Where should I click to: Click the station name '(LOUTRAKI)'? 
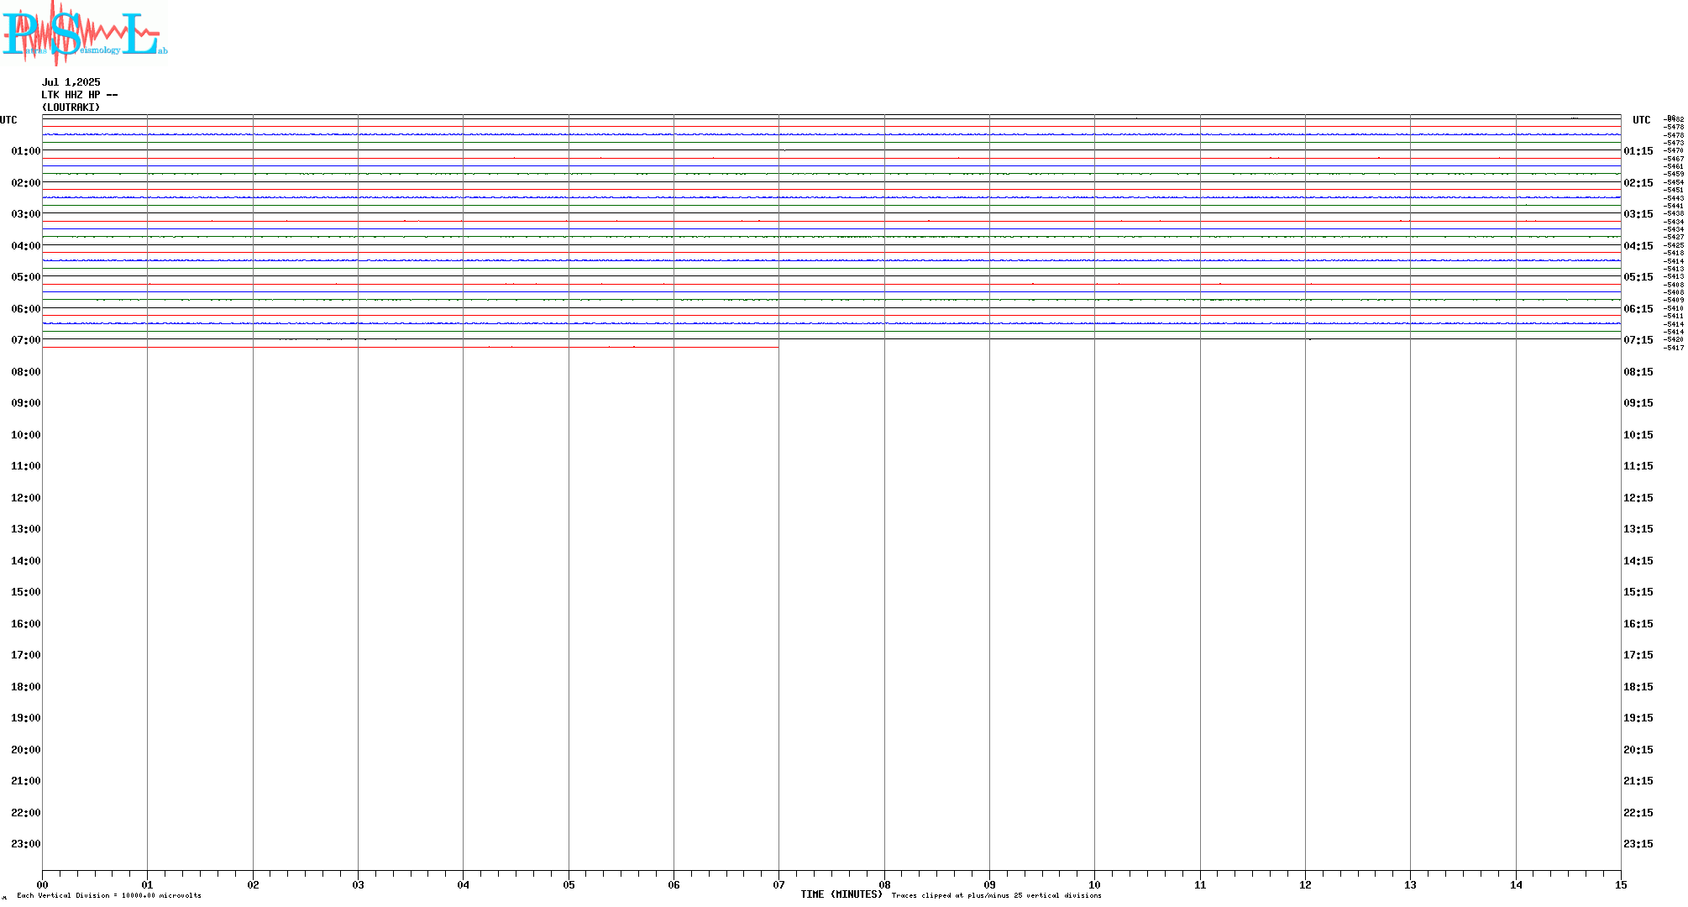(71, 107)
